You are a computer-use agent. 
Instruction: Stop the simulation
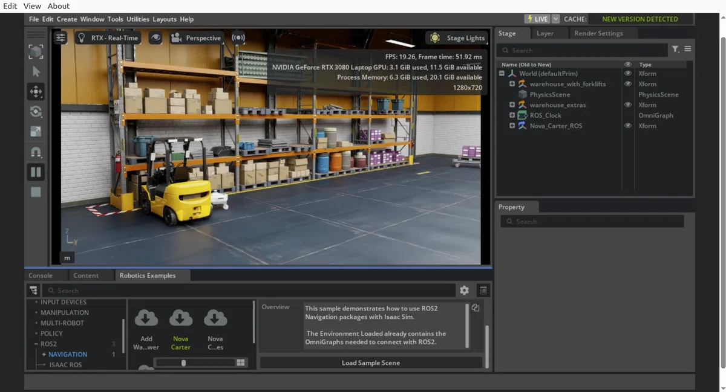coord(36,192)
